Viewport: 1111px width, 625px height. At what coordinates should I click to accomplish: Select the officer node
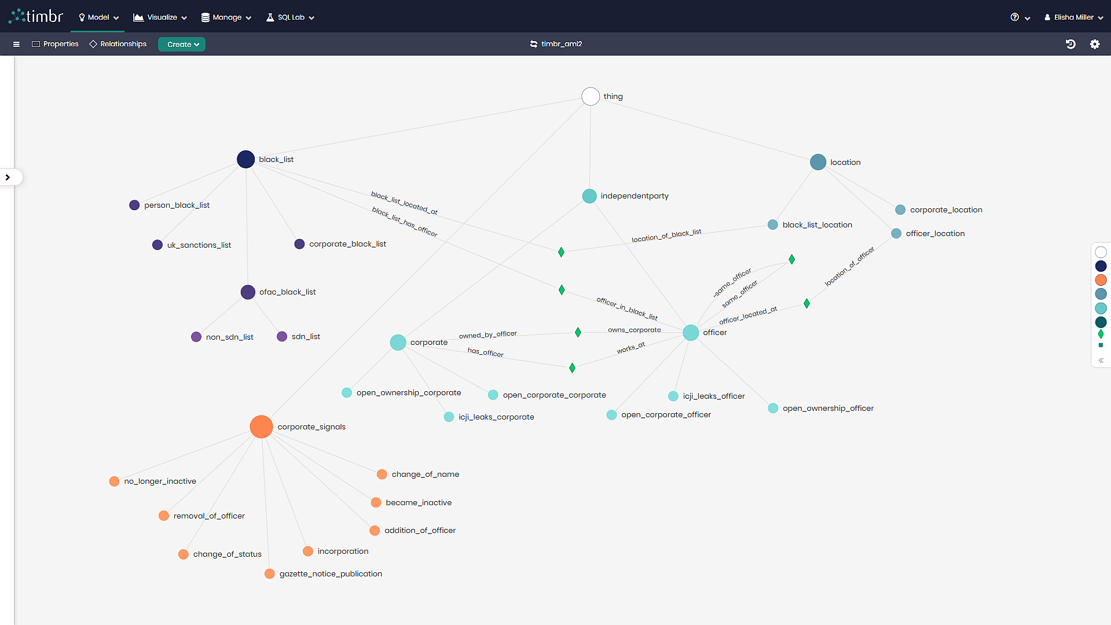point(690,333)
